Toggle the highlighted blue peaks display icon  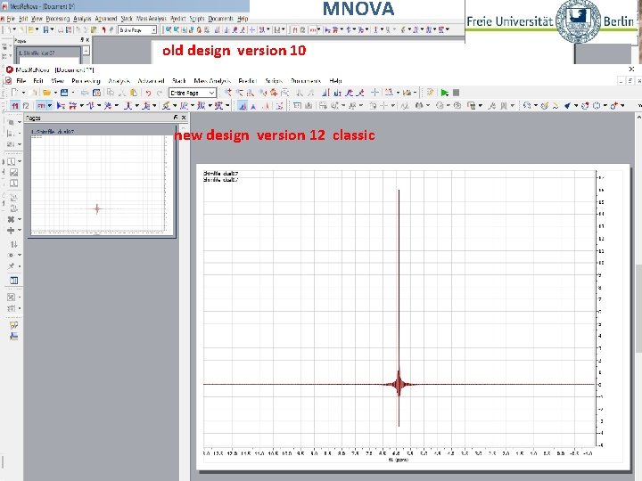click(x=243, y=106)
